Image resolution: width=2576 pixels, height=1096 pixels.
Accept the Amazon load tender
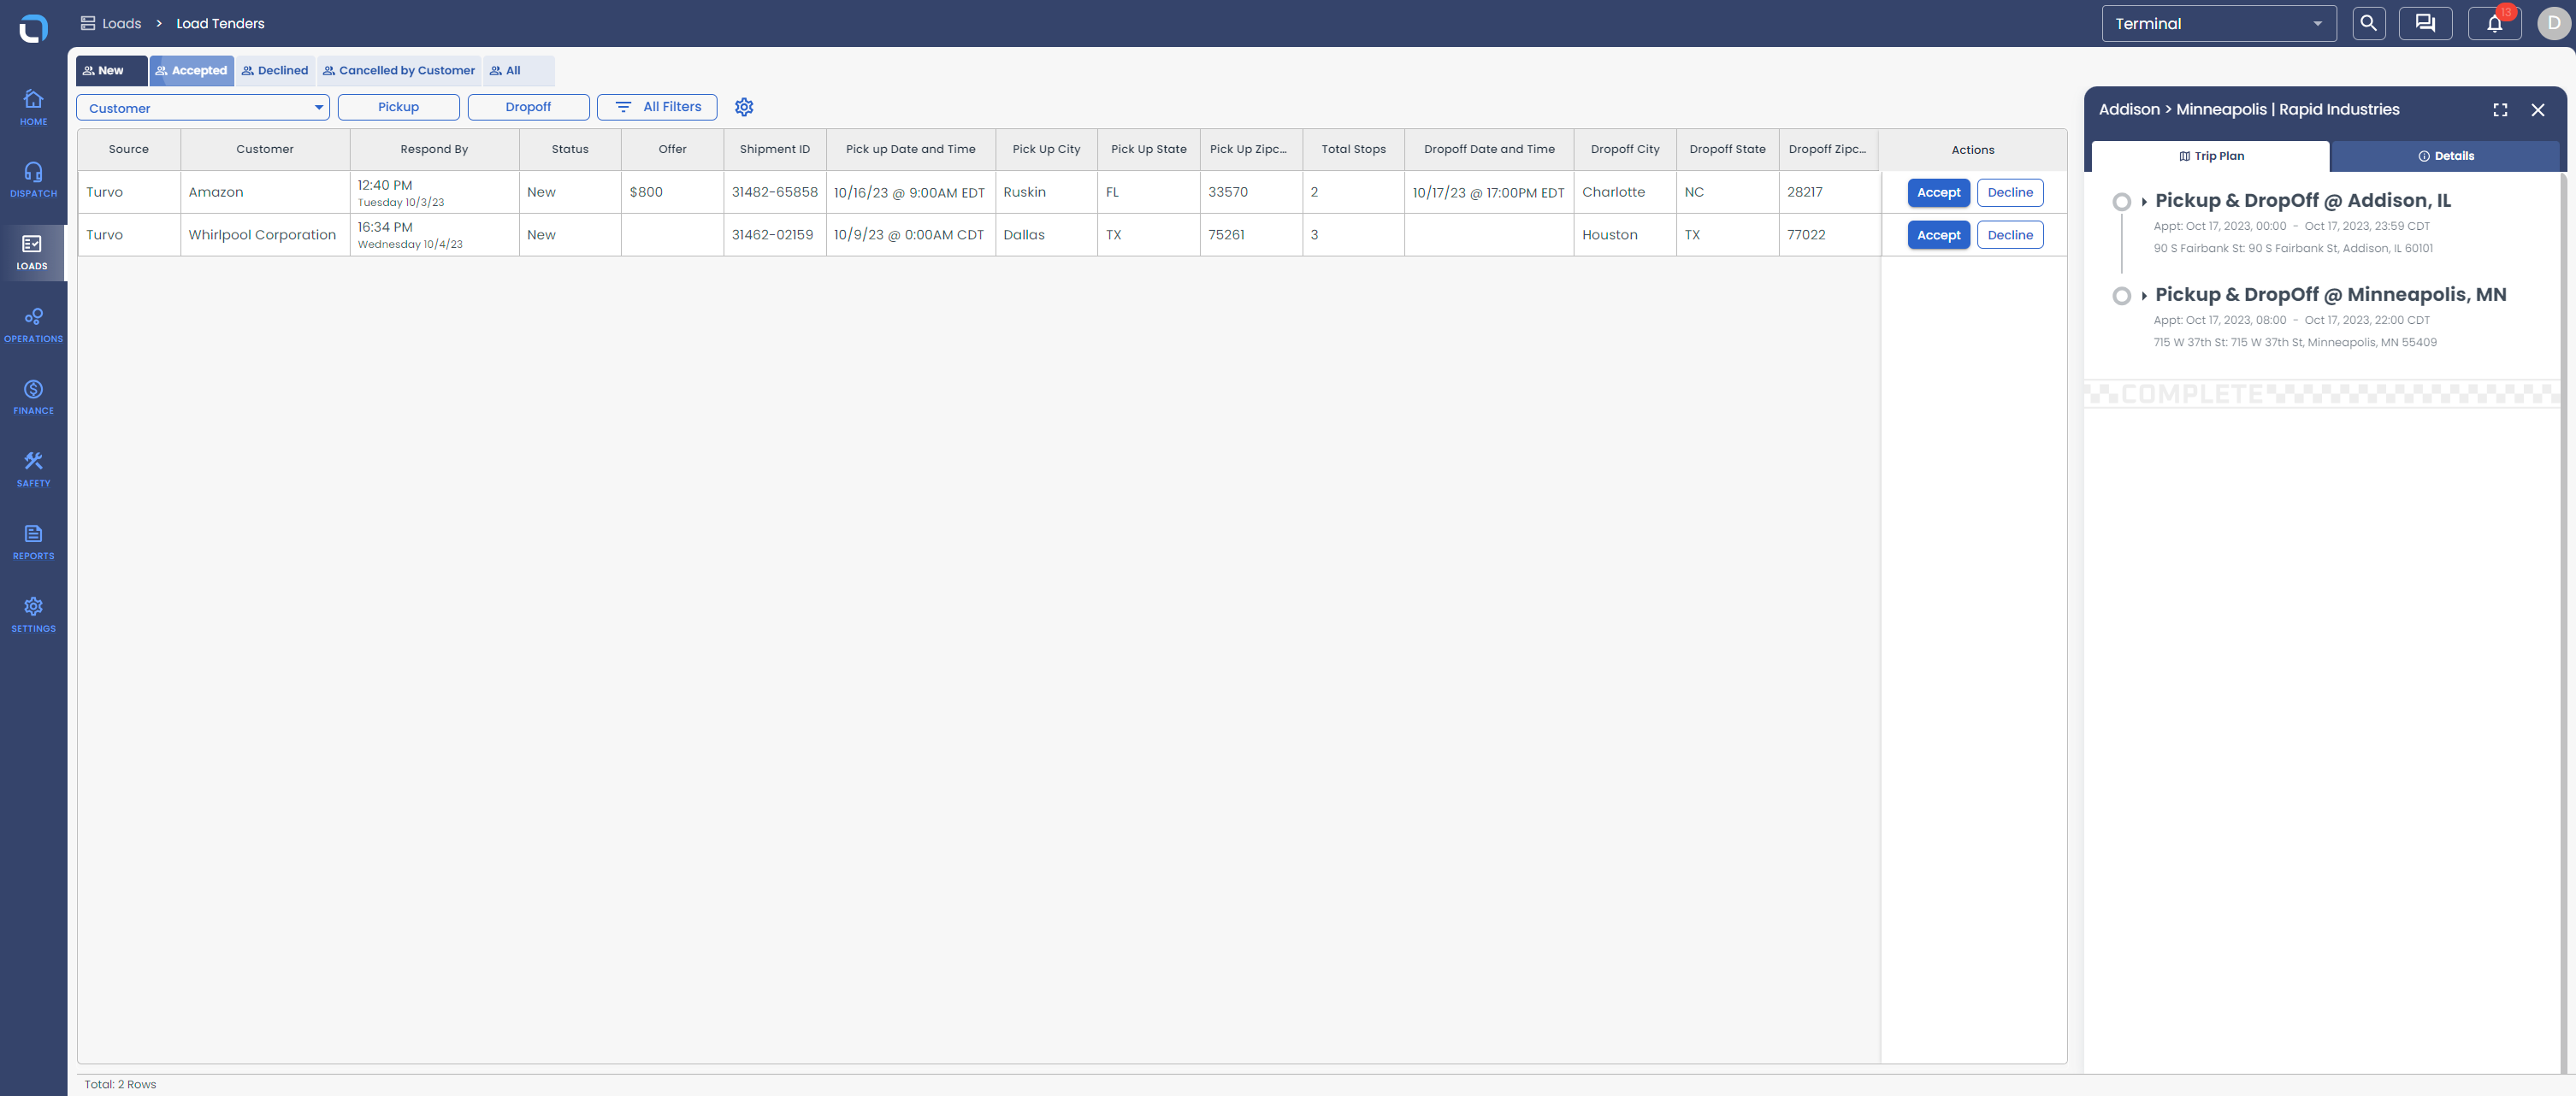pyautogui.click(x=1938, y=192)
